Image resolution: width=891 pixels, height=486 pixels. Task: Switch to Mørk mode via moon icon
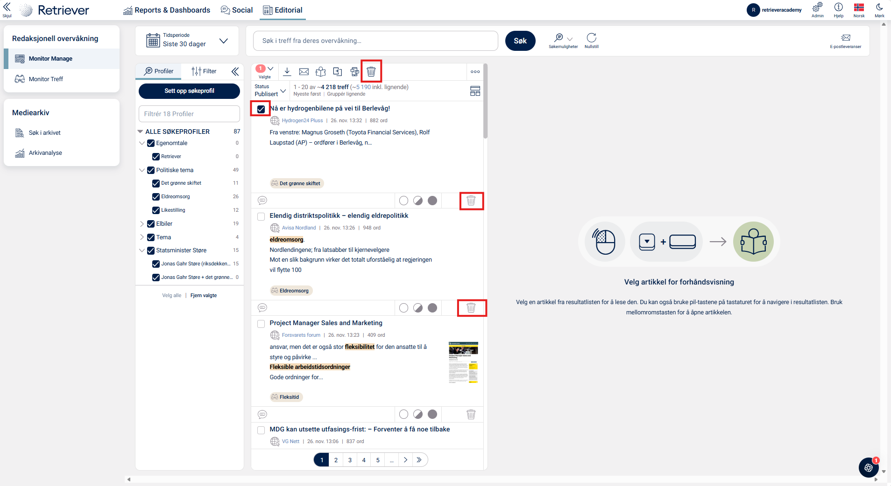pos(879,7)
